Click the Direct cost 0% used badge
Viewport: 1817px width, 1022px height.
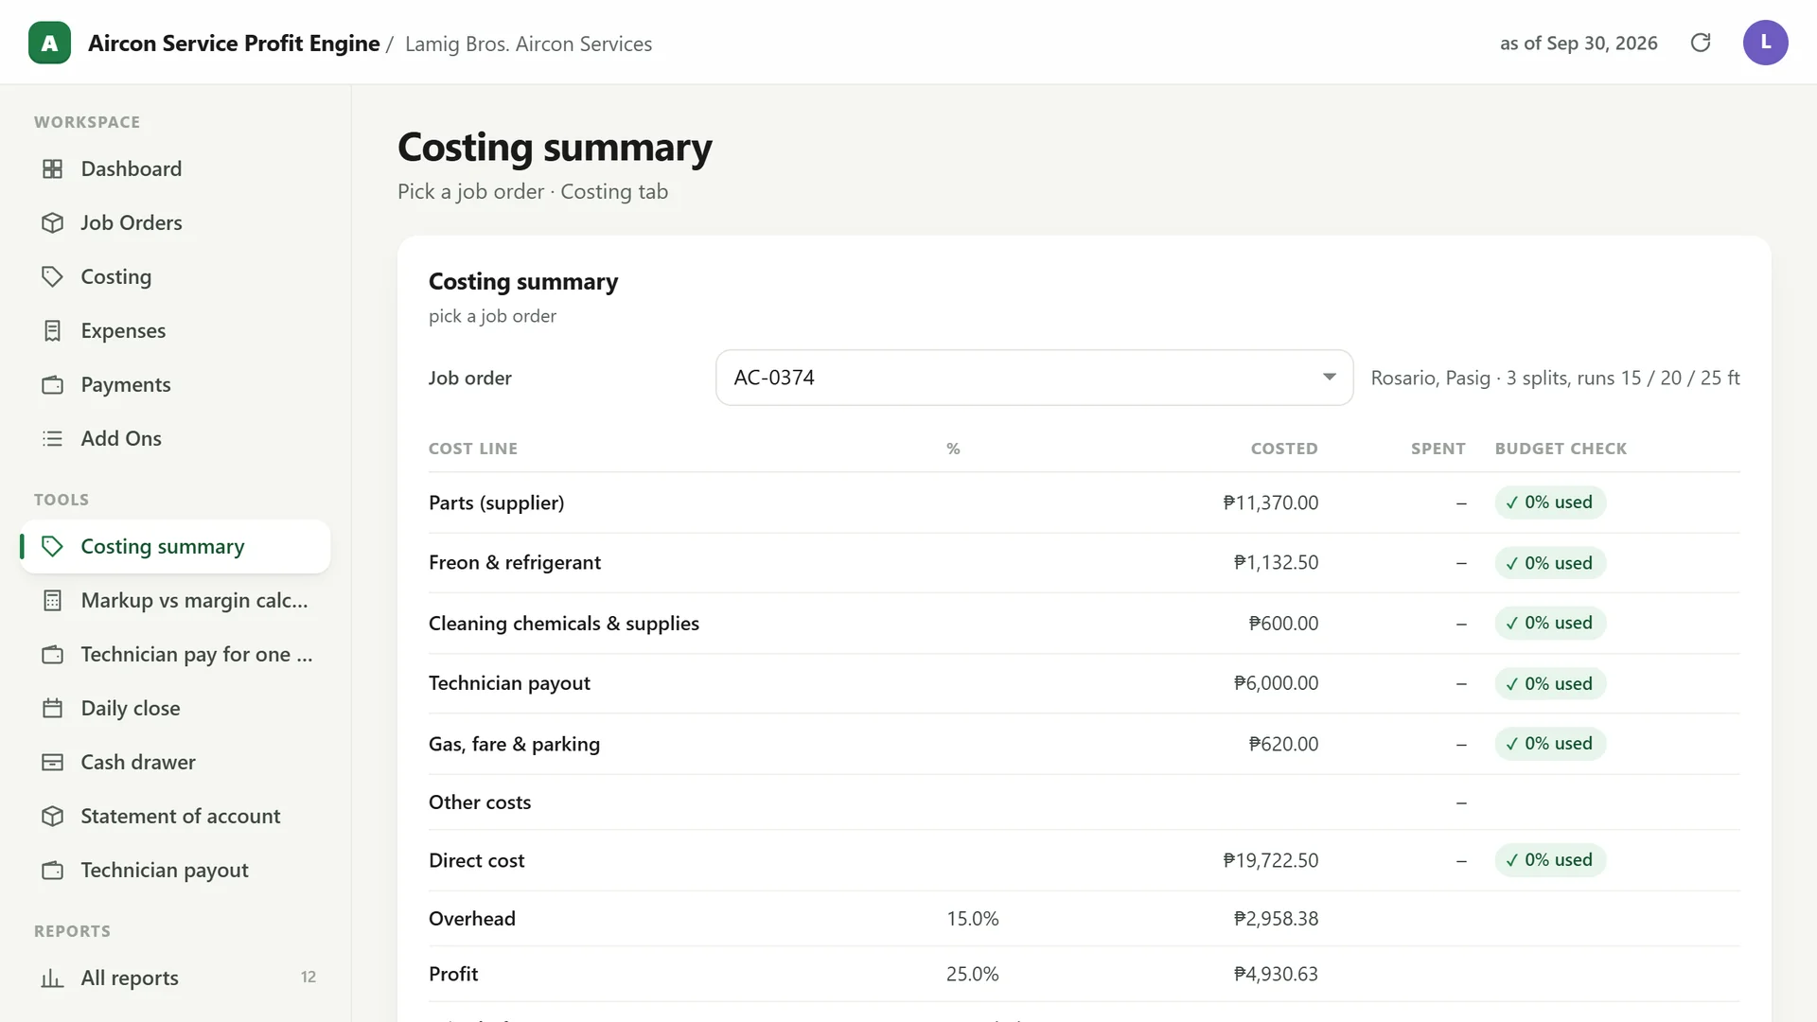tap(1550, 860)
